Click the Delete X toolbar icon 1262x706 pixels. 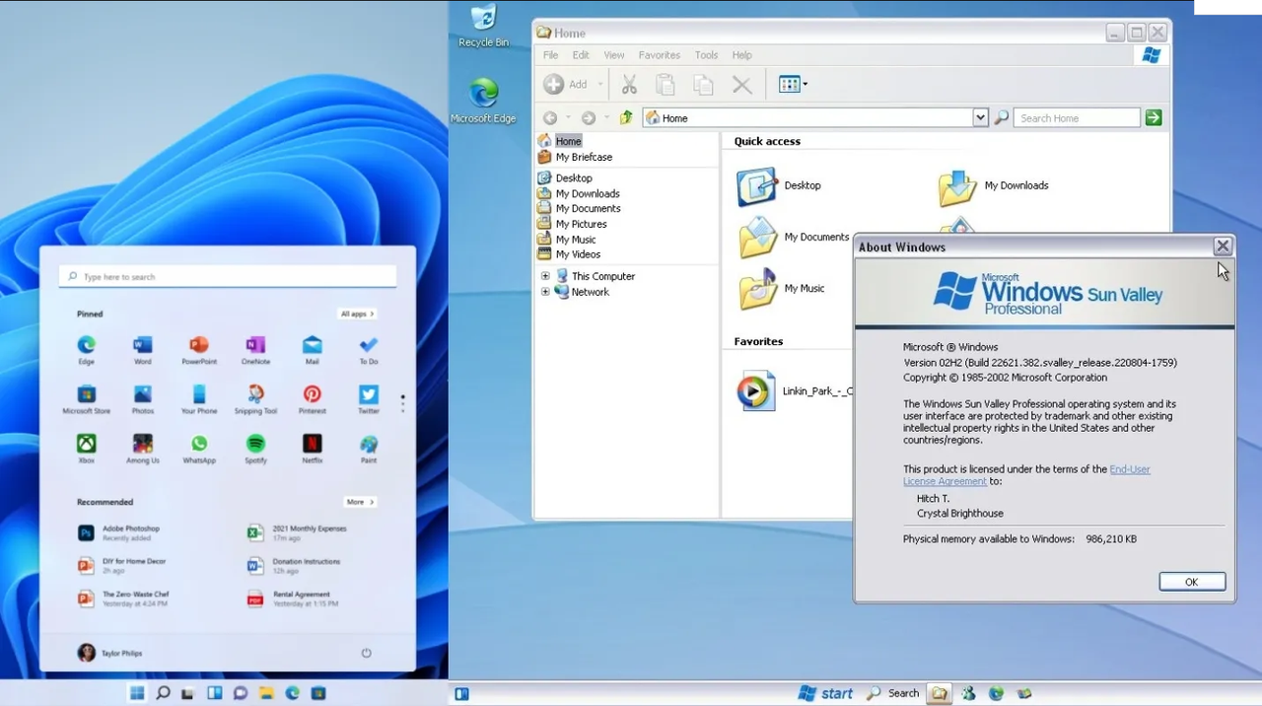[742, 85]
